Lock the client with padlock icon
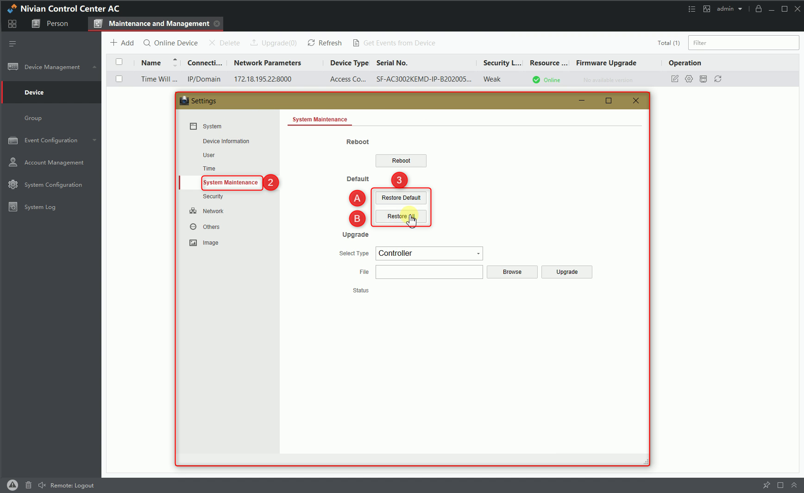 point(759,9)
